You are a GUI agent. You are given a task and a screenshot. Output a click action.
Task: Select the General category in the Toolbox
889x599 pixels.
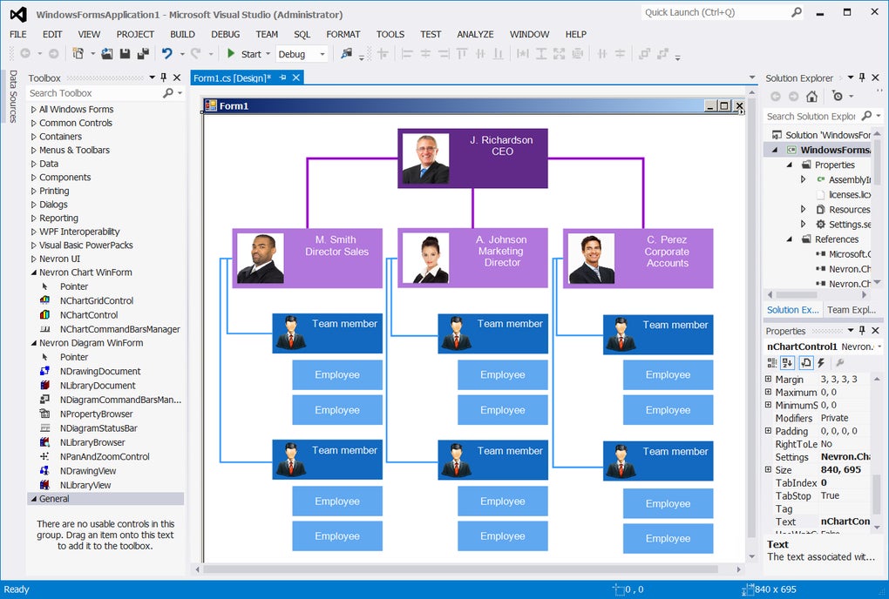pos(56,498)
